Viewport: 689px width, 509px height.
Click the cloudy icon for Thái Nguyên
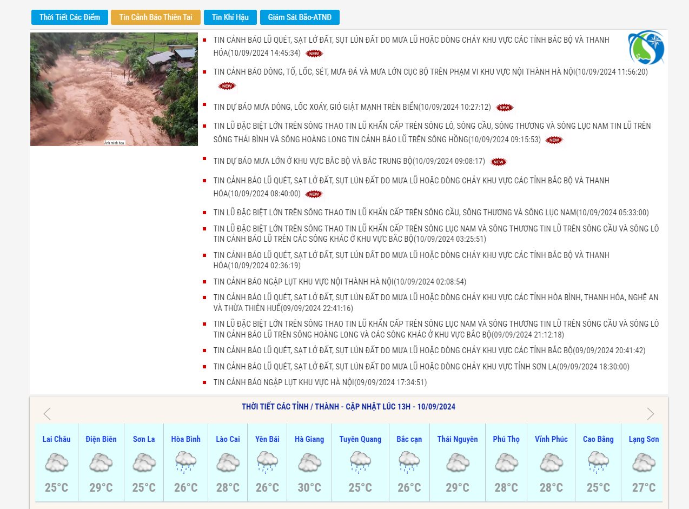[458, 462]
